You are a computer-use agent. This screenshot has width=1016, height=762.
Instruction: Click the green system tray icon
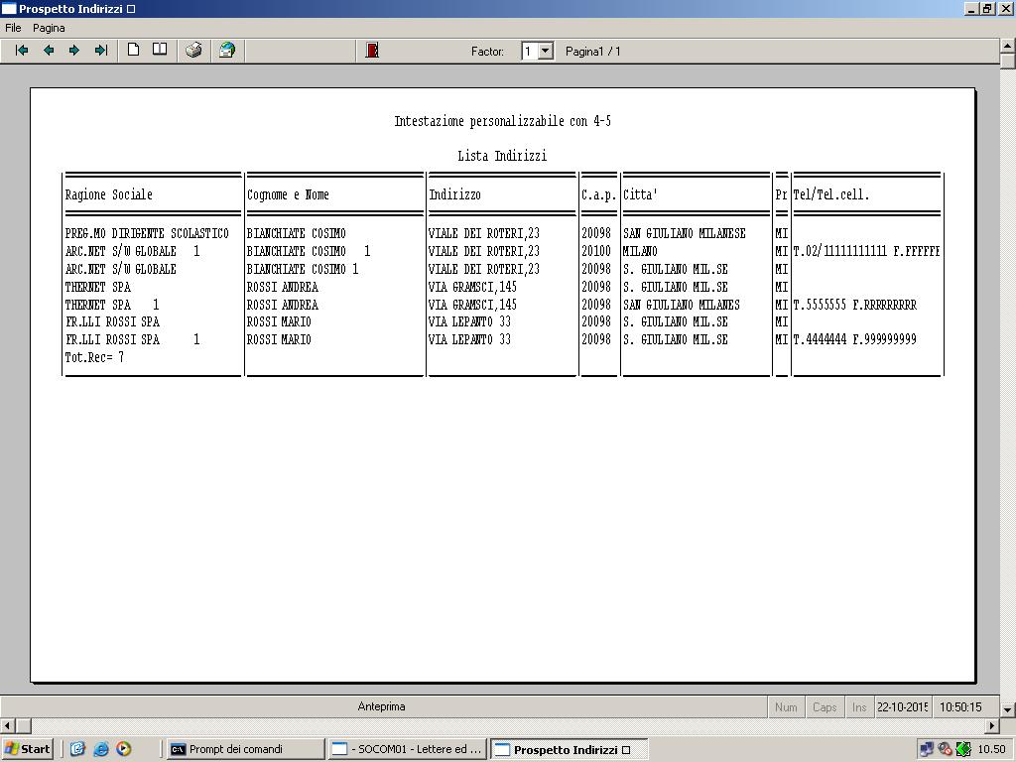(962, 749)
